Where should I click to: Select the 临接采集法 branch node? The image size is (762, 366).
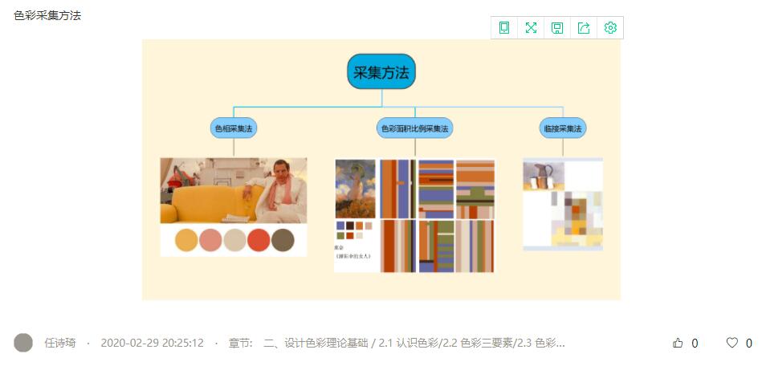(562, 128)
